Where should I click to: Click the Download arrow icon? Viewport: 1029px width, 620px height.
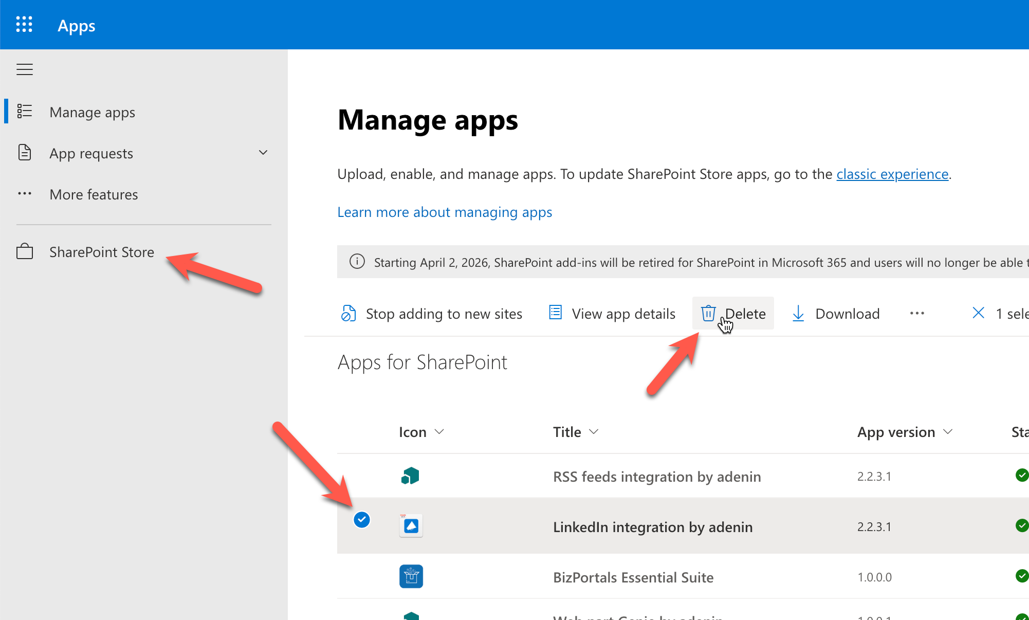[798, 313]
